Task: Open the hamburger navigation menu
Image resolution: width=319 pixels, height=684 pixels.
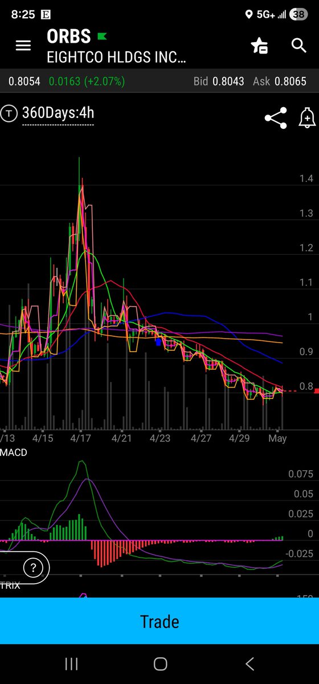Action: [x=23, y=46]
